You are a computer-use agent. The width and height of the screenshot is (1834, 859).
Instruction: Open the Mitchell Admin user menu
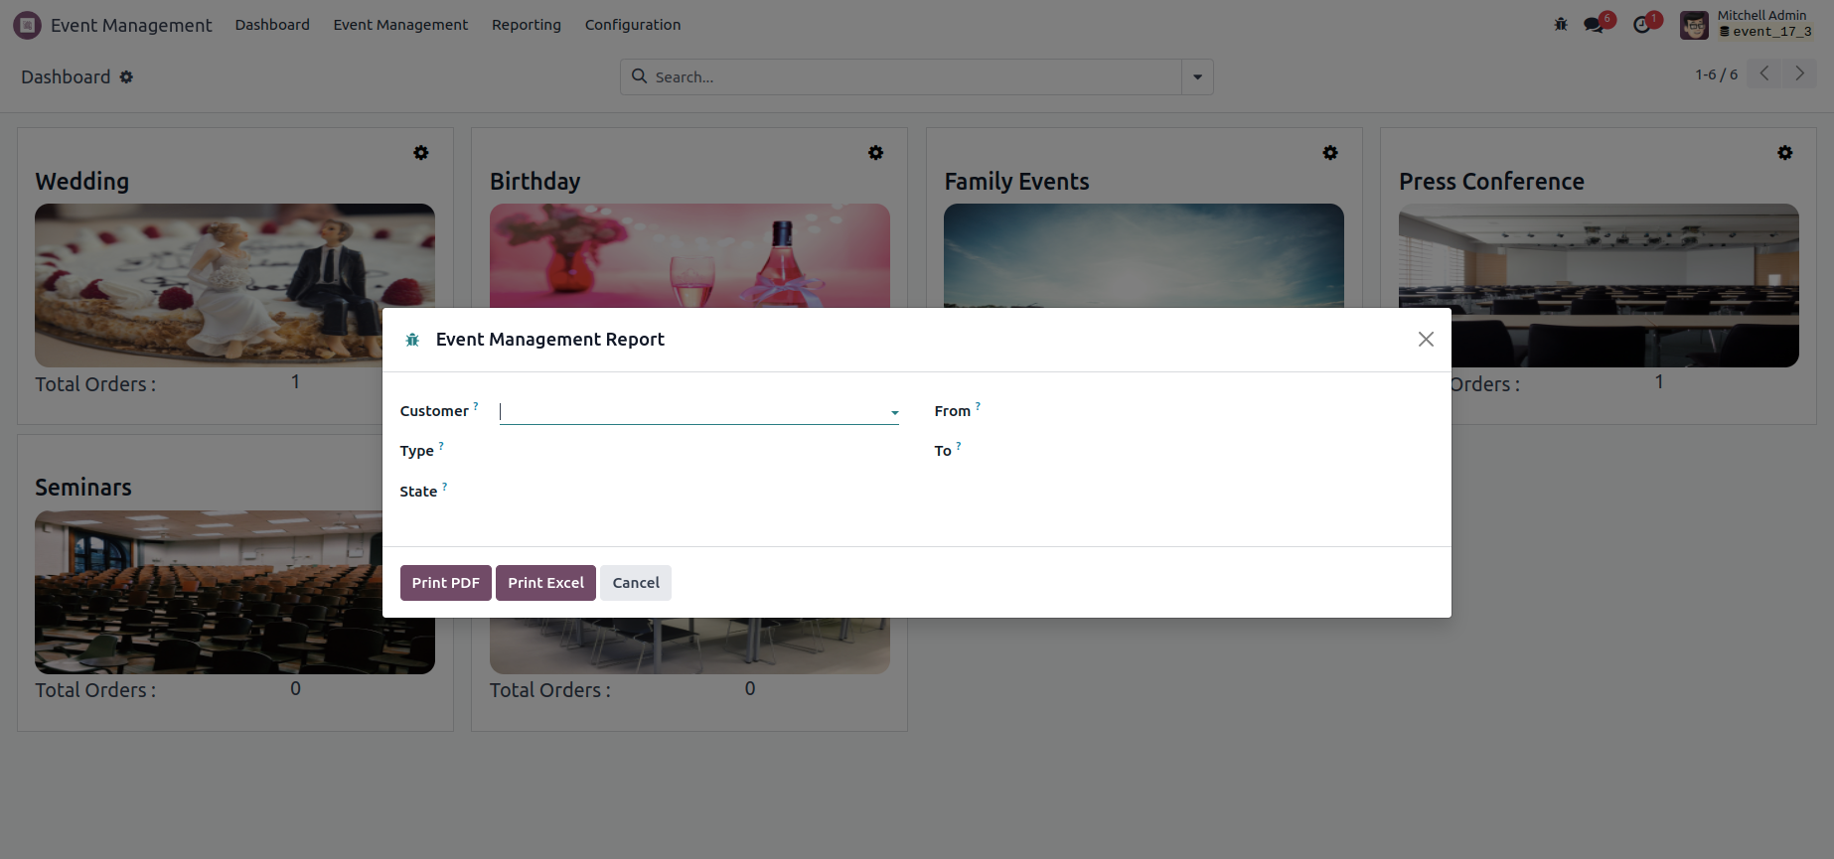(x=1746, y=24)
